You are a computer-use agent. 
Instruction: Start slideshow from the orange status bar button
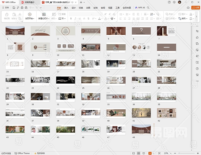click(x=150, y=153)
